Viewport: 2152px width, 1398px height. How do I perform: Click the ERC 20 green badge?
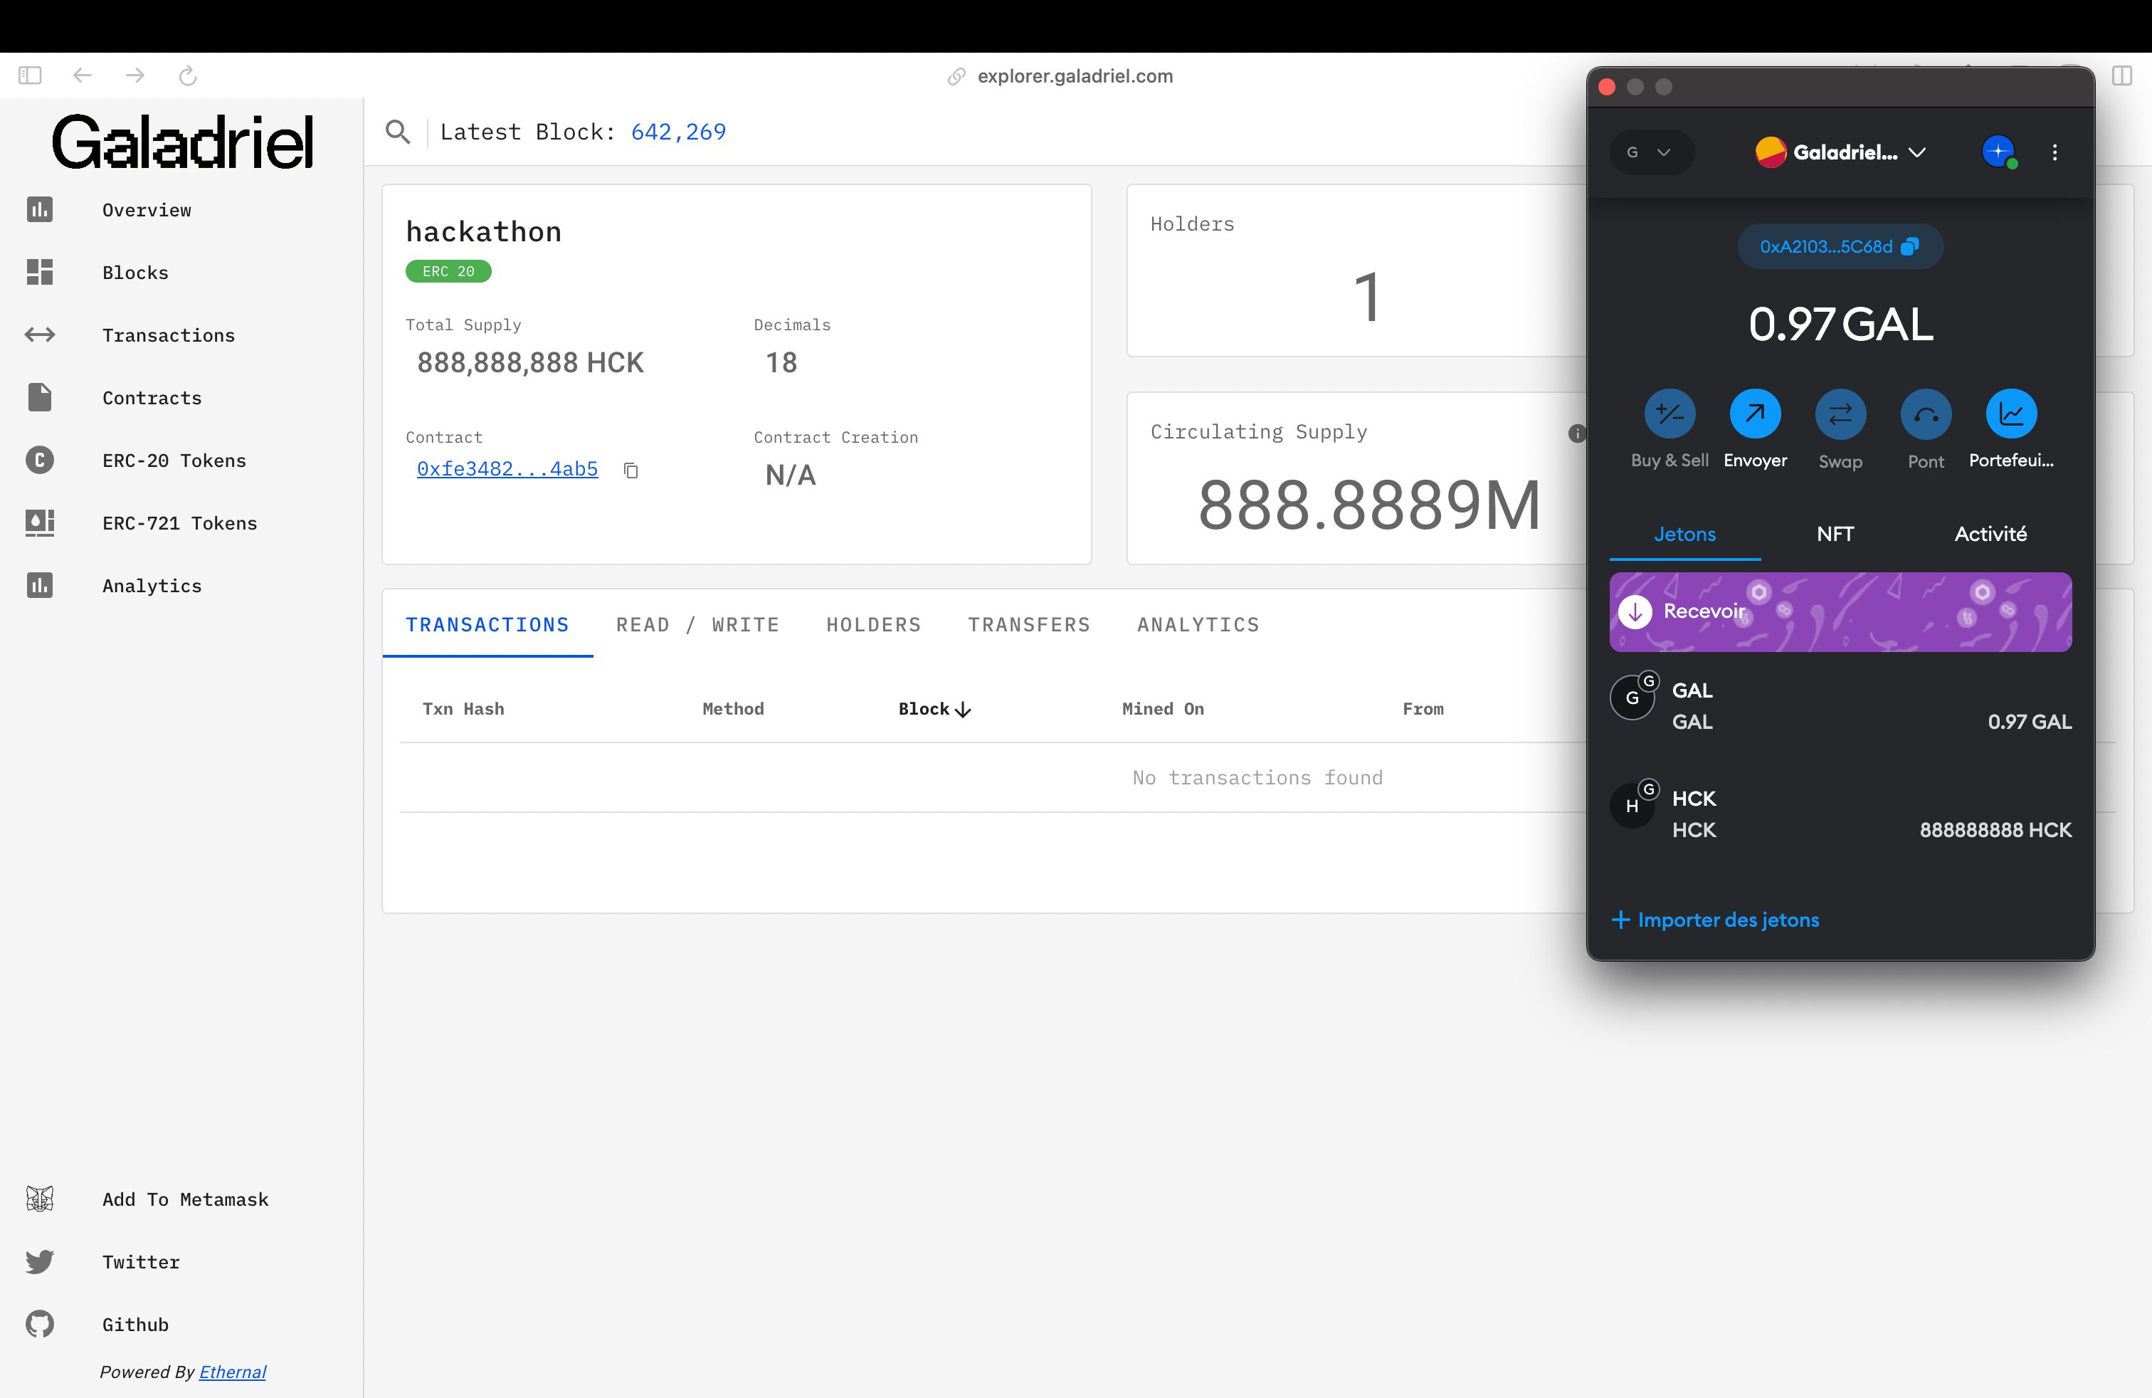[x=448, y=271]
